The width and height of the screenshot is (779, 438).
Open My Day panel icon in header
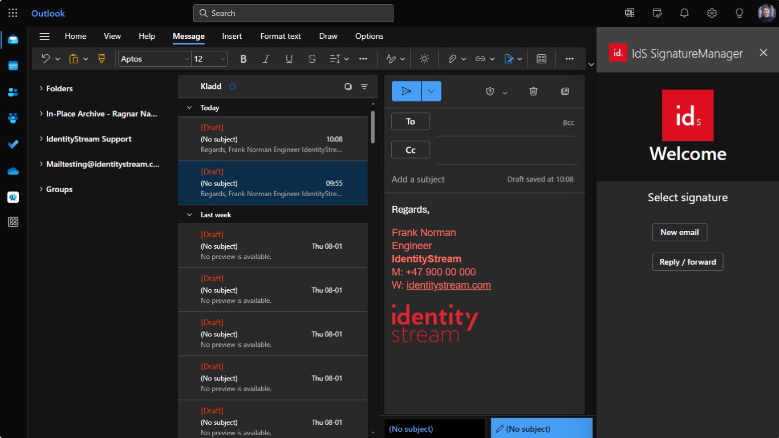click(x=657, y=13)
